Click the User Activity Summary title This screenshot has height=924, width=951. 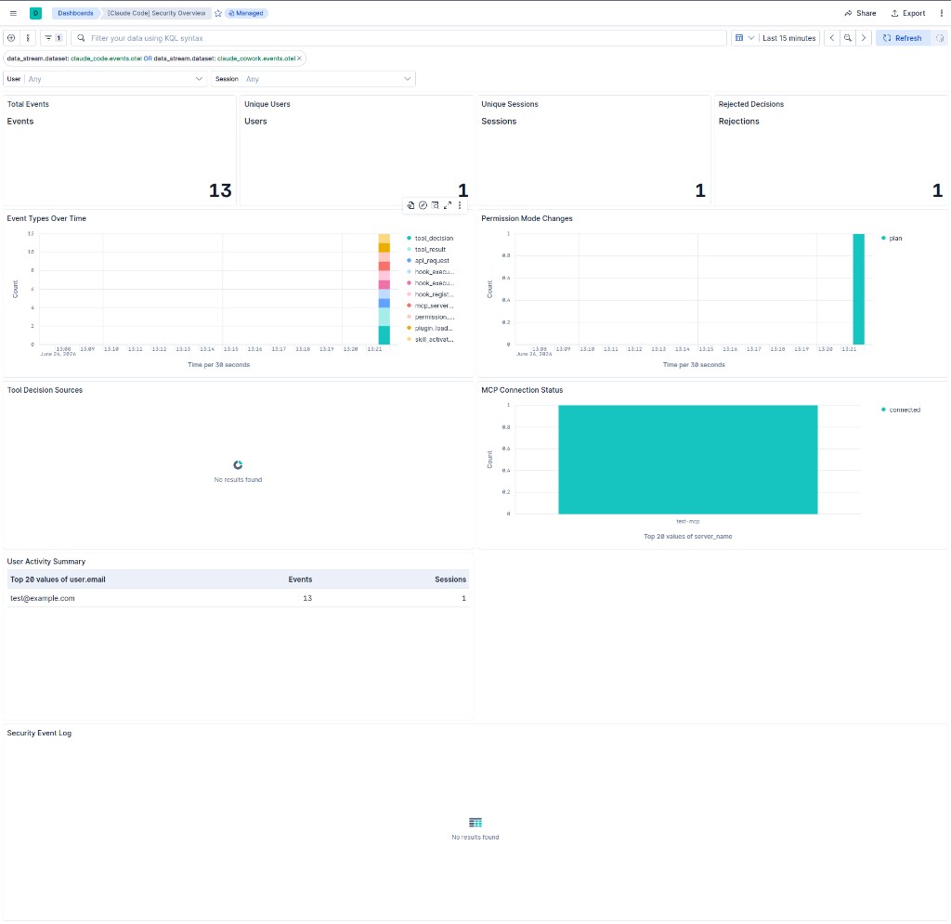[x=46, y=561]
